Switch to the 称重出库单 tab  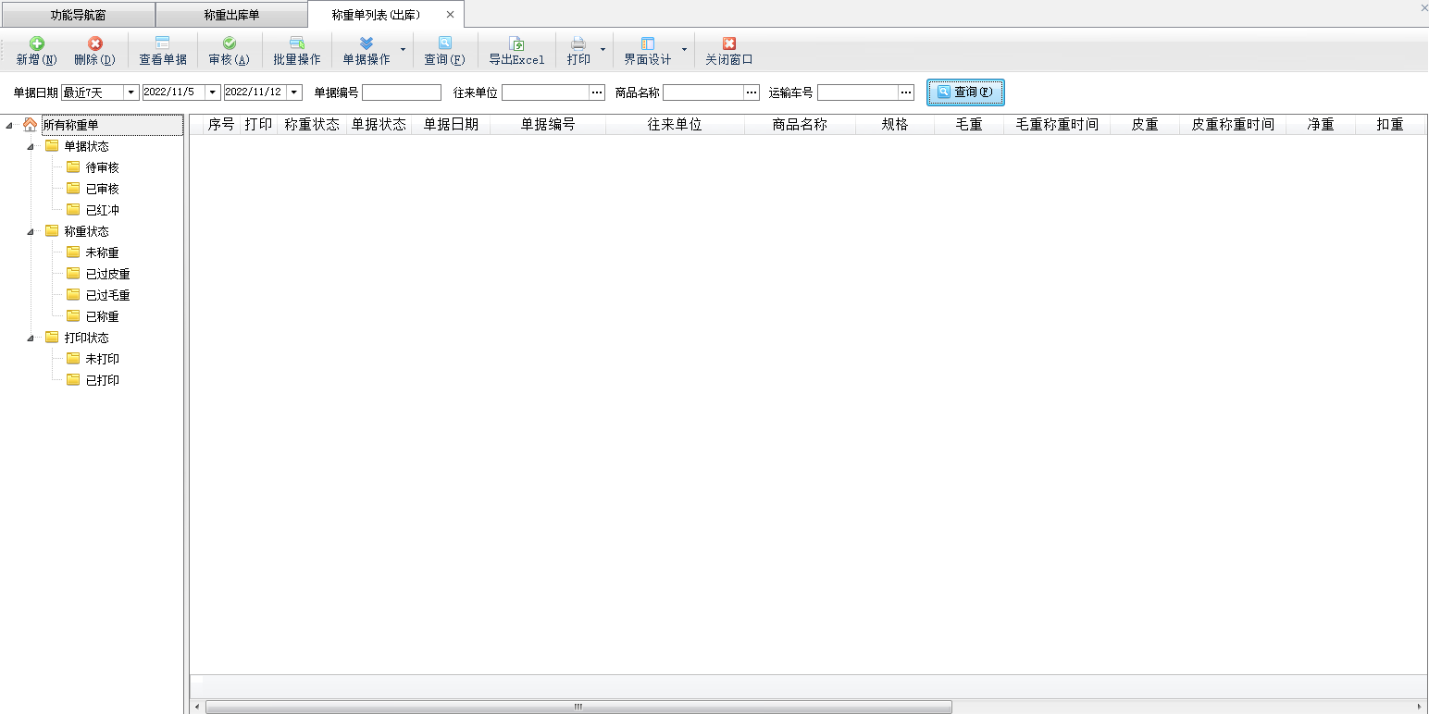[x=231, y=15]
